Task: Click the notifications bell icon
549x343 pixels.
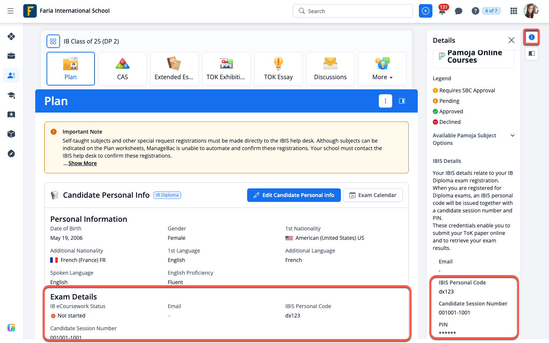Action: click(442, 11)
